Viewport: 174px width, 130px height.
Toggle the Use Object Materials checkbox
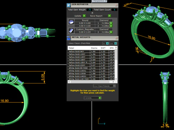tap(114, 86)
